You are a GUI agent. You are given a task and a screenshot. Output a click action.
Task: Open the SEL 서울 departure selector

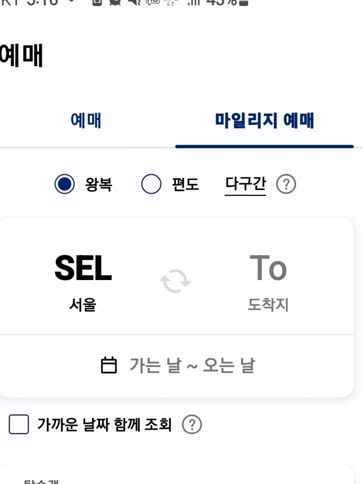click(83, 281)
